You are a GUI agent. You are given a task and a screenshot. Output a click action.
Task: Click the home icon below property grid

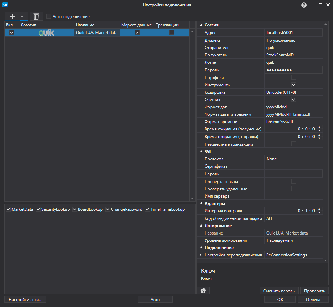click(203, 290)
